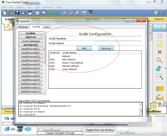Select the Move Layout hand tool

tap(160, 36)
